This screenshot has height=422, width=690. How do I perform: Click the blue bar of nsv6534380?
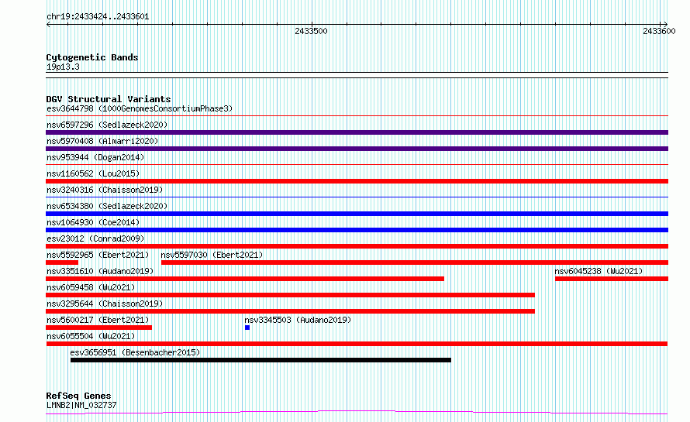(357, 214)
